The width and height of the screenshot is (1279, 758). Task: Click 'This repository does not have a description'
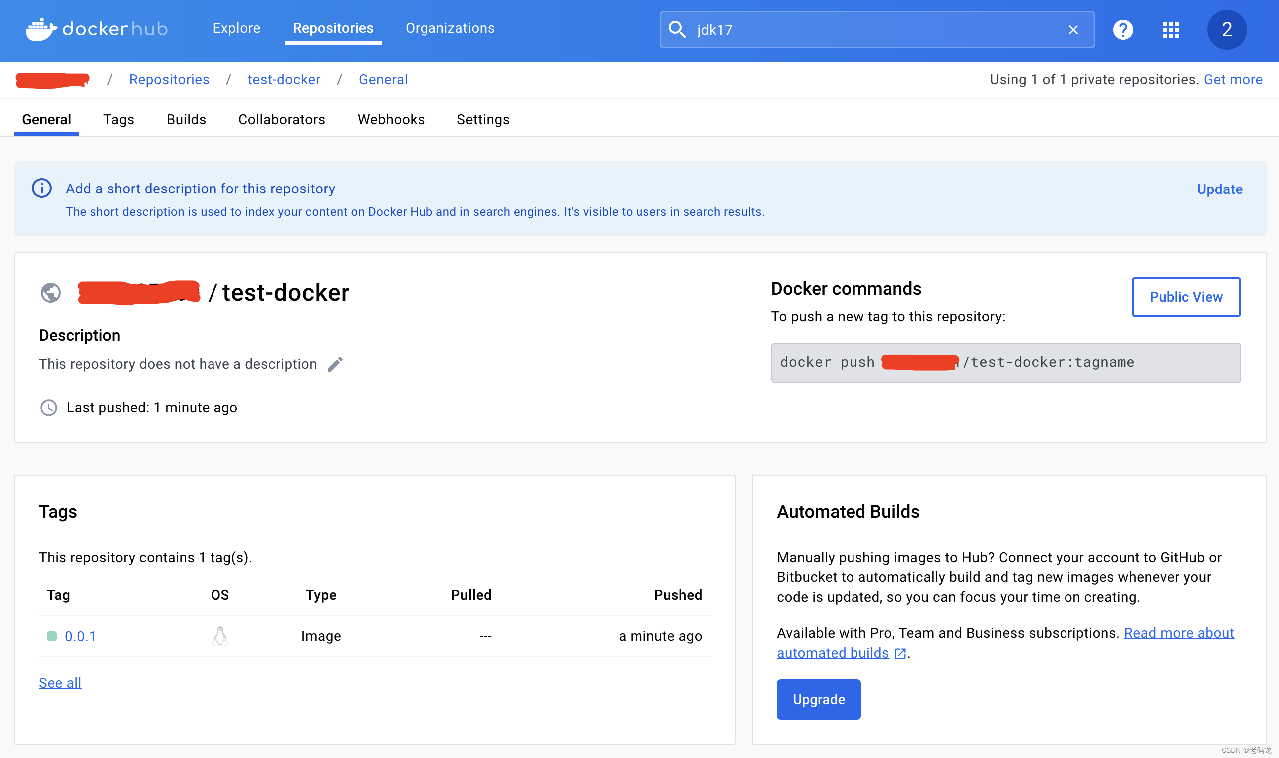178,364
